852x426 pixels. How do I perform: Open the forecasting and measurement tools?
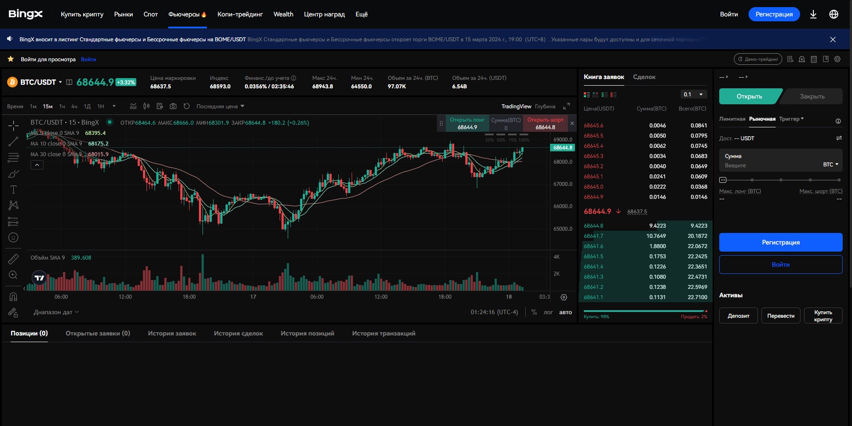pos(13,221)
